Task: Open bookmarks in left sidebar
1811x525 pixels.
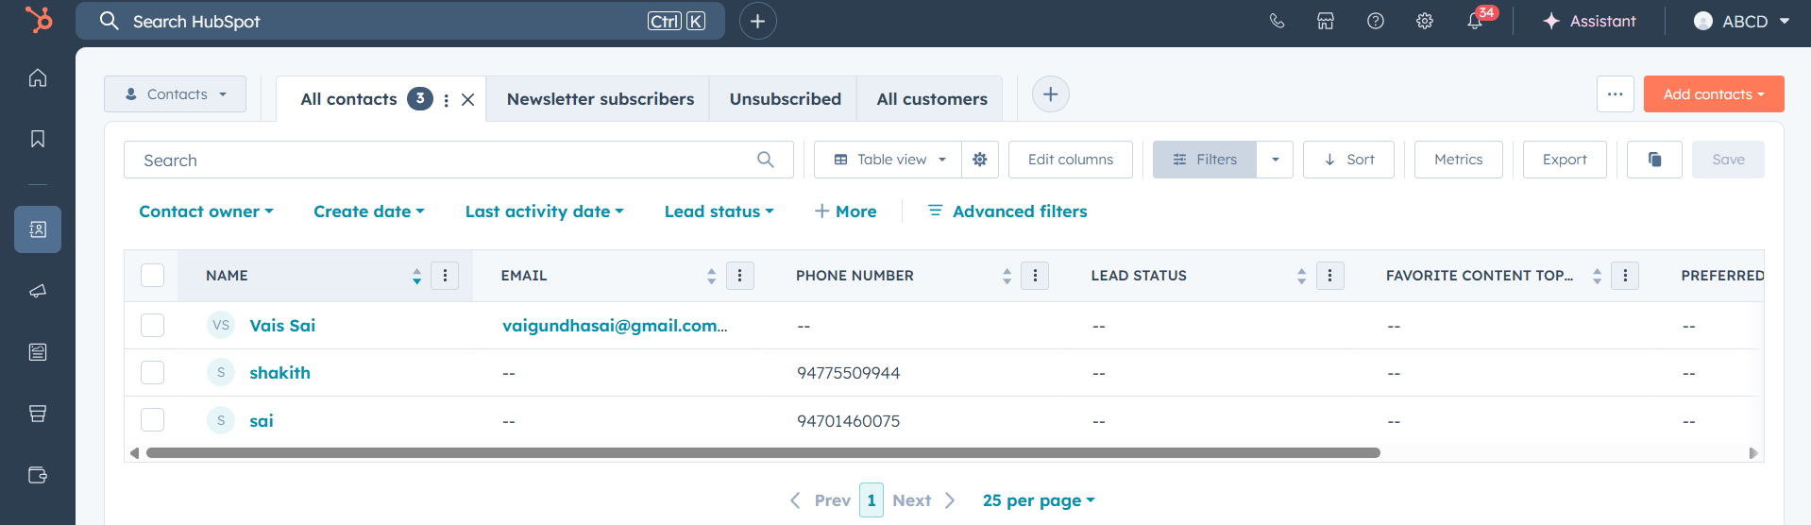Action: point(38,139)
